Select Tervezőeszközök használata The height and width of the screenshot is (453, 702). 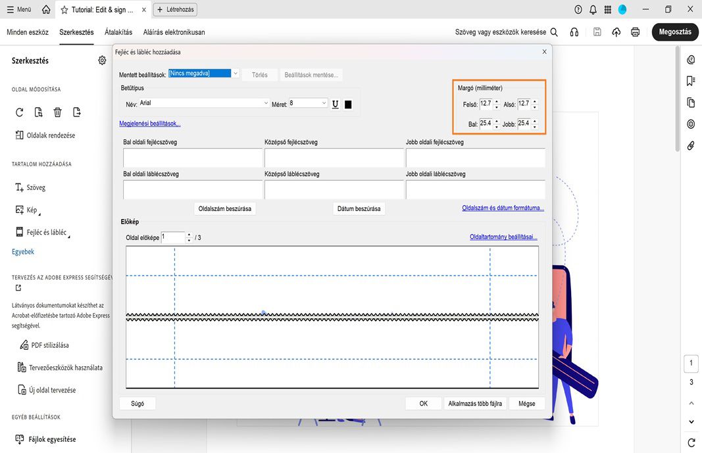[x=60, y=368]
